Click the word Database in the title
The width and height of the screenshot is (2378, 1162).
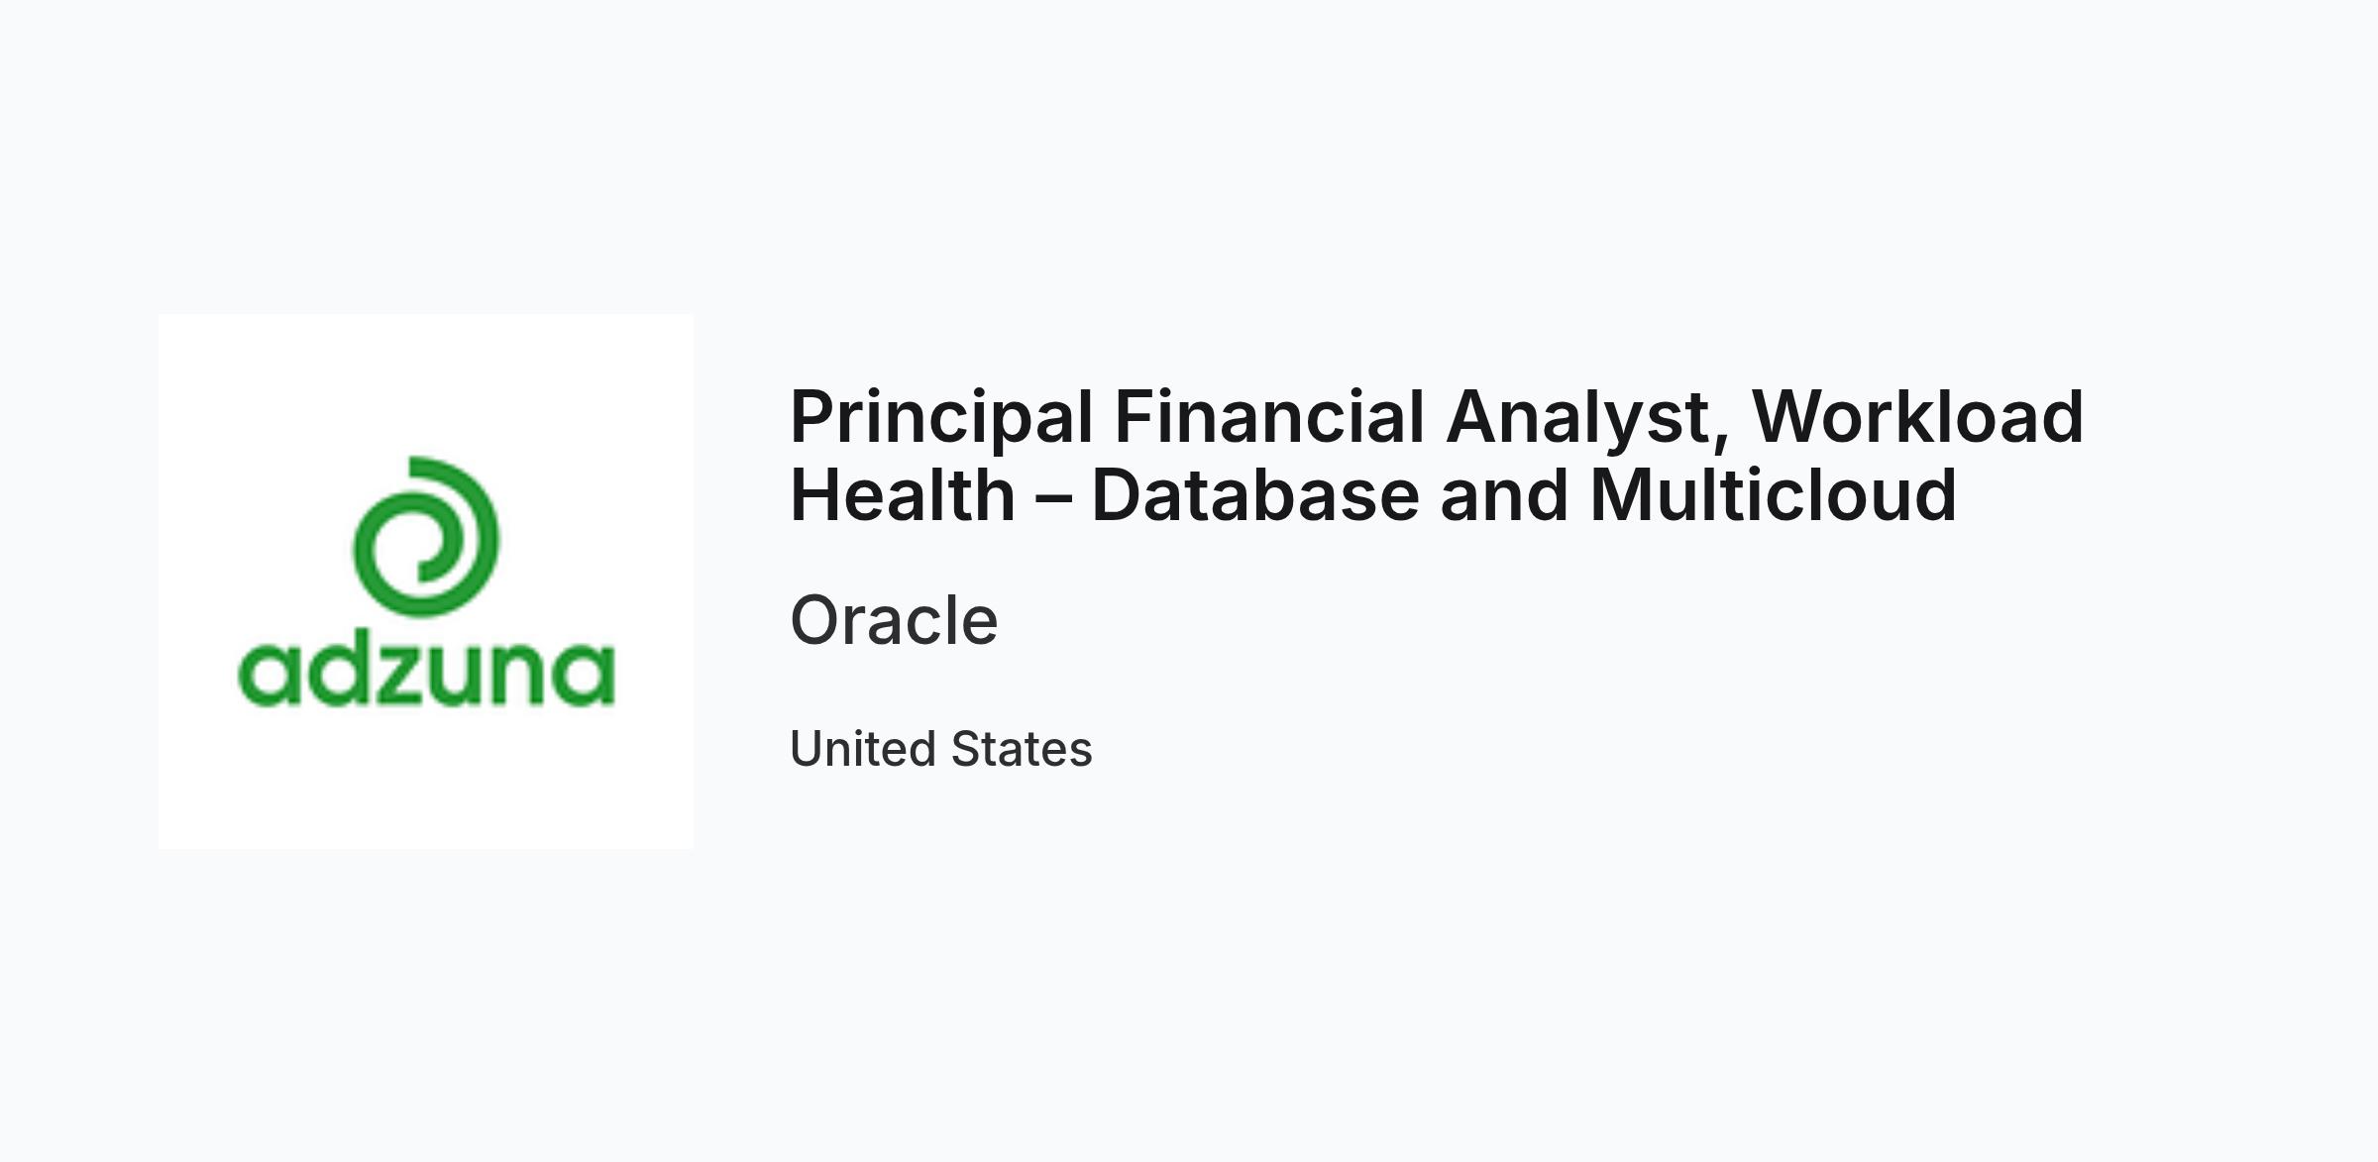coord(1255,495)
